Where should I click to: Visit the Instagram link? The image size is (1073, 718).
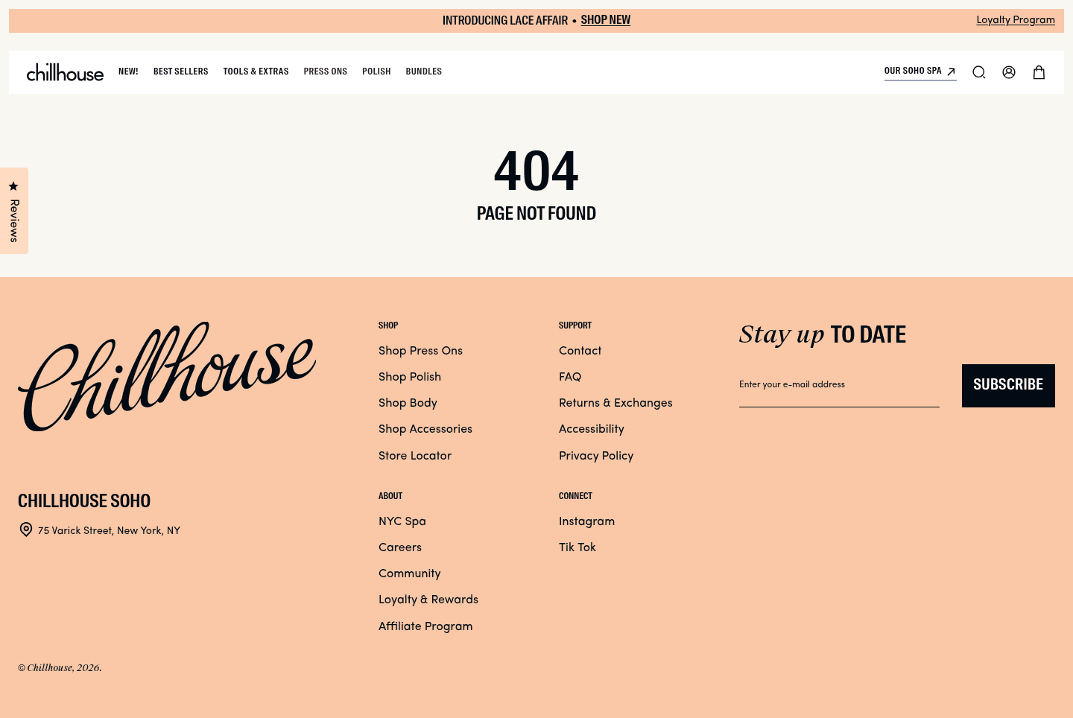click(x=586, y=521)
